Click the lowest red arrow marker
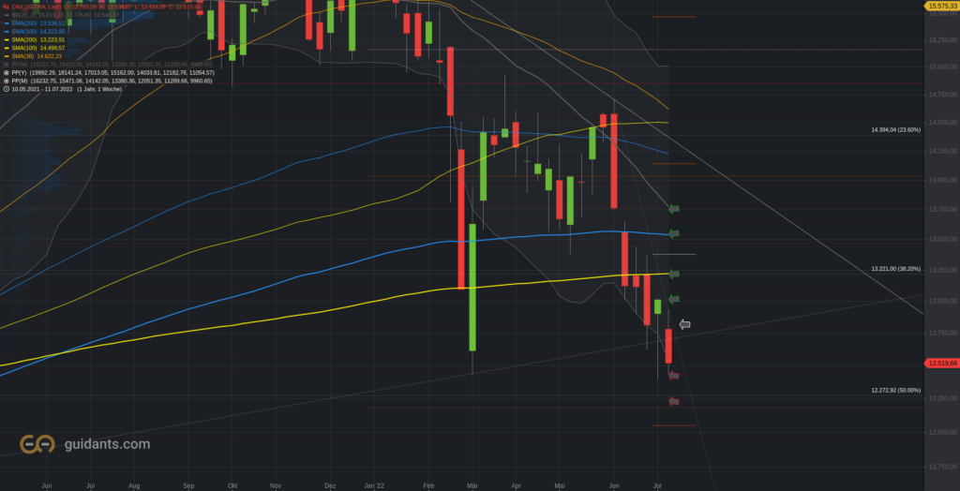Viewport: 960px width, 491px height. point(673,401)
